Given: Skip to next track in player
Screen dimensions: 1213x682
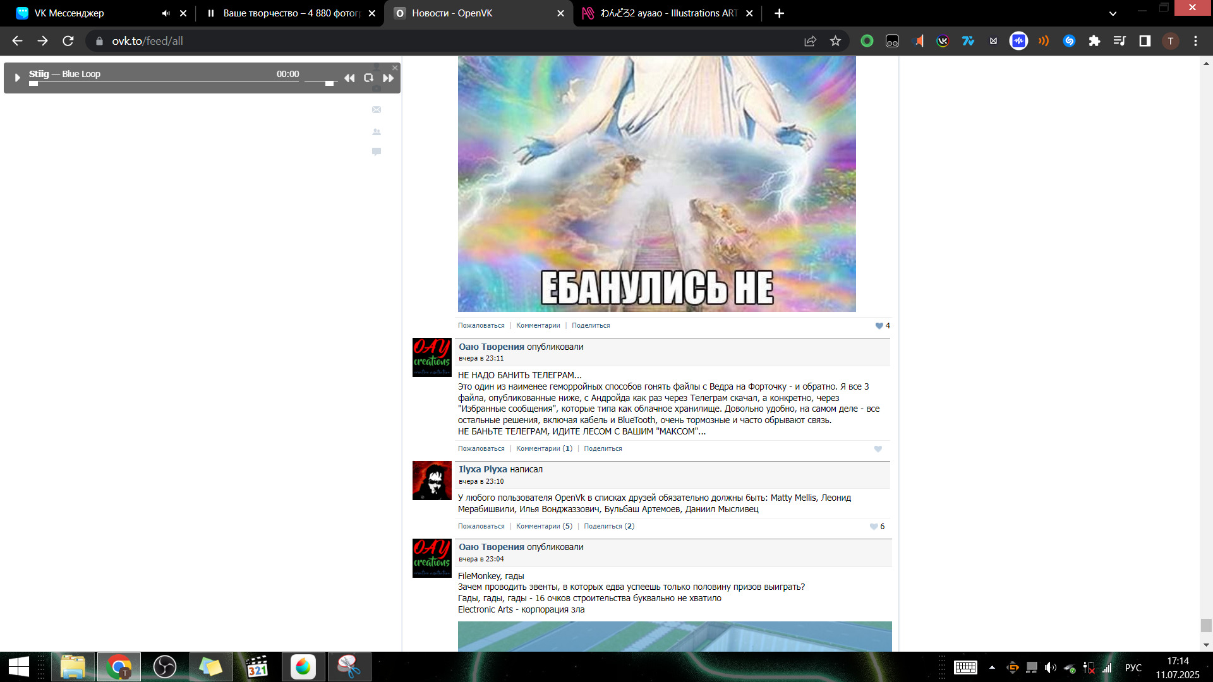Looking at the screenshot, I should [x=388, y=78].
